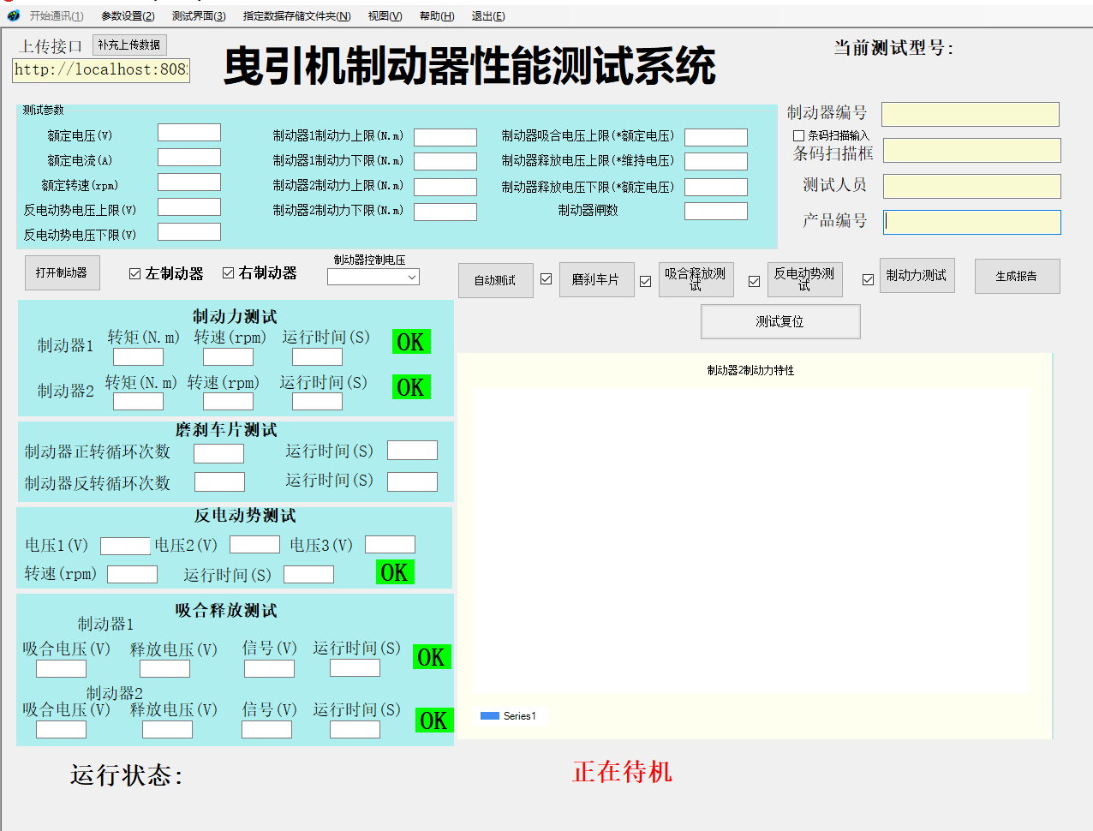Click inside the 产品编号 input field
The height and width of the screenshot is (831, 1093).
point(971,221)
